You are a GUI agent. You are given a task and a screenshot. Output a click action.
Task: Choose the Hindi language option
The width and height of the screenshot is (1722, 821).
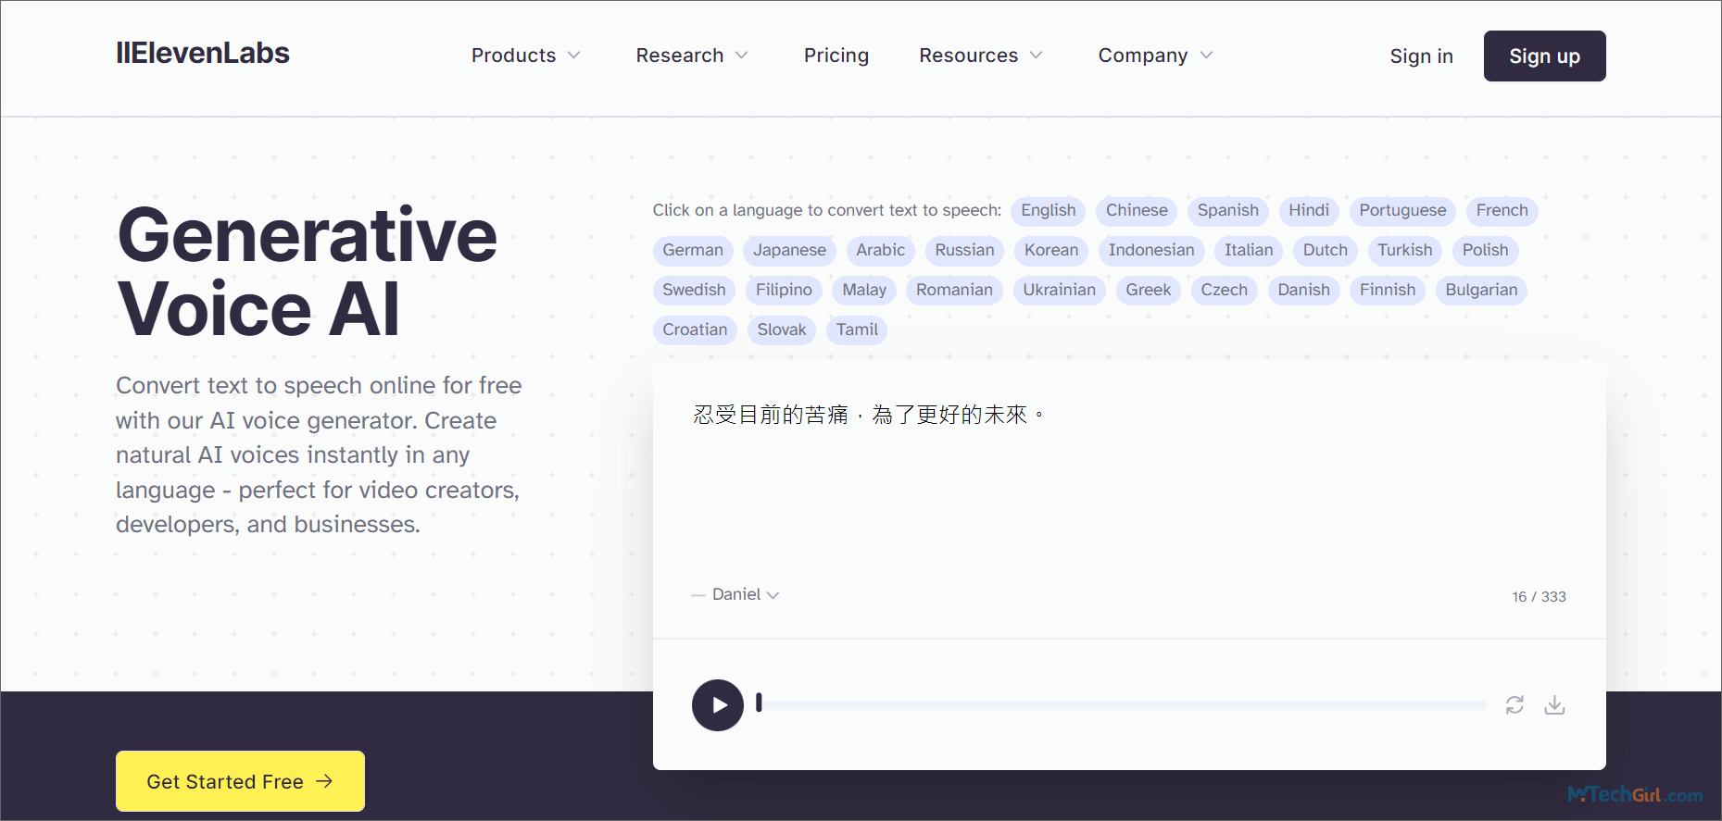(x=1308, y=211)
